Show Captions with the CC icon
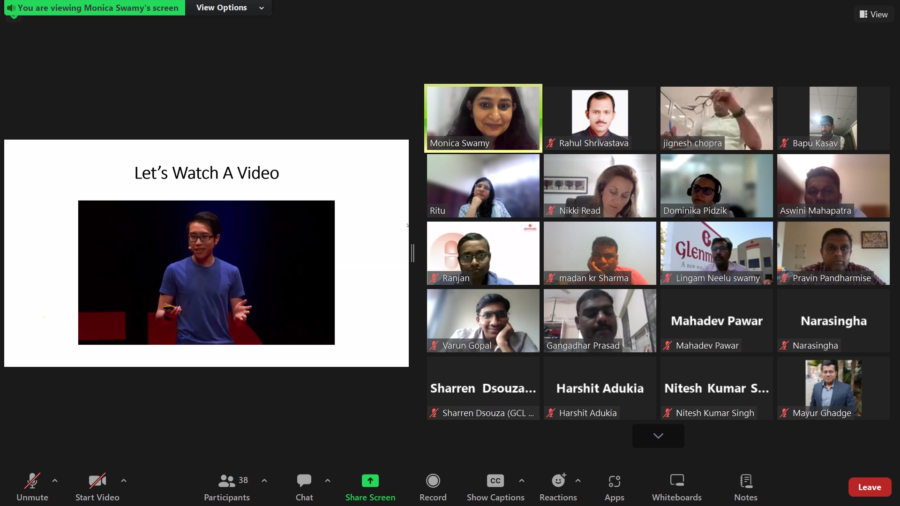900x506 pixels. coord(495,481)
